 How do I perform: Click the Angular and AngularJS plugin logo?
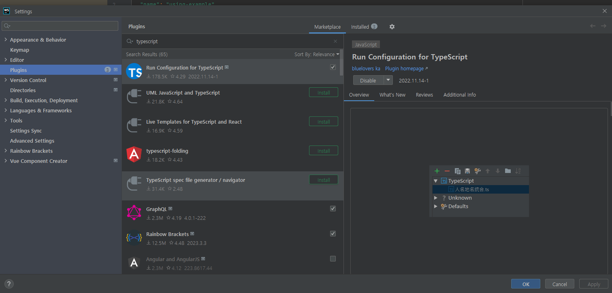point(134,263)
